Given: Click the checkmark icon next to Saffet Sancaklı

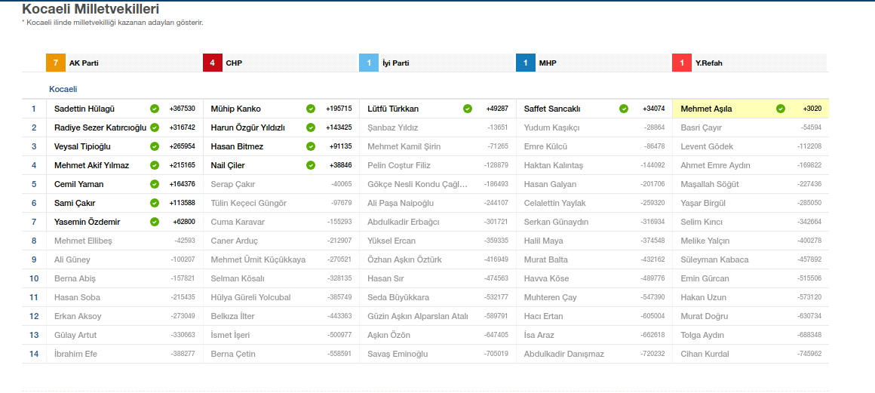Looking at the screenshot, I should (x=624, y=109).
